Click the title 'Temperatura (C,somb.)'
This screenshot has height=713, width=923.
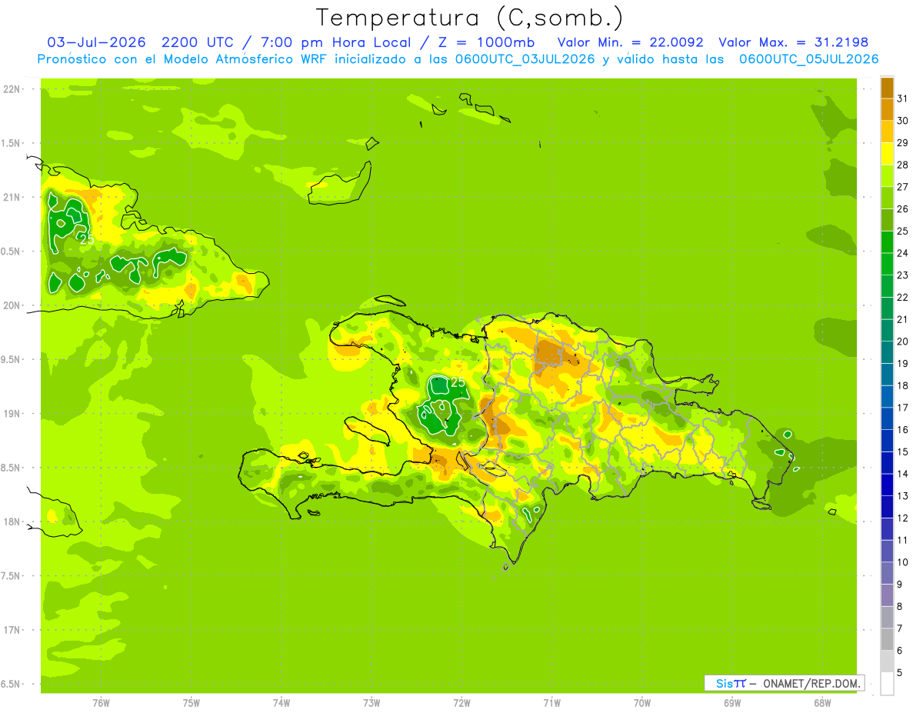coord(470,18)
